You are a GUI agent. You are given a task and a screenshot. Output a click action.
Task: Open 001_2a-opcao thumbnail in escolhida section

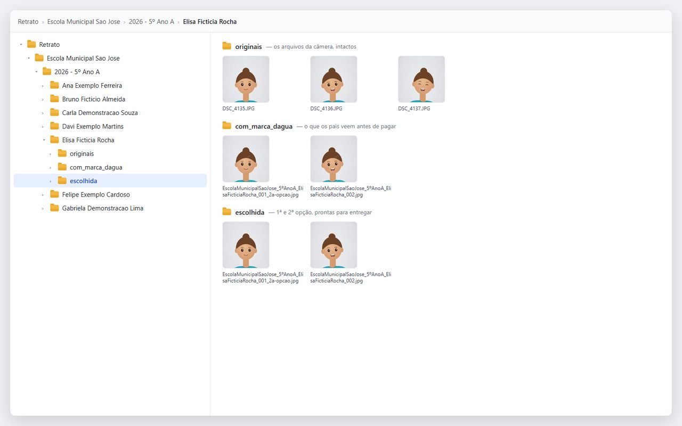point(246,245)
